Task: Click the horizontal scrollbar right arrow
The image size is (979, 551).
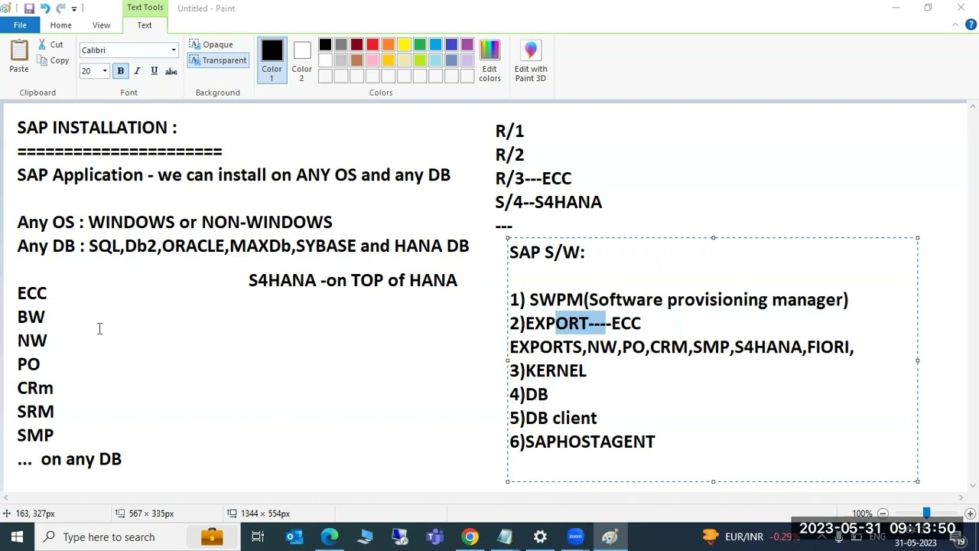Action: (x=960, y=497)
